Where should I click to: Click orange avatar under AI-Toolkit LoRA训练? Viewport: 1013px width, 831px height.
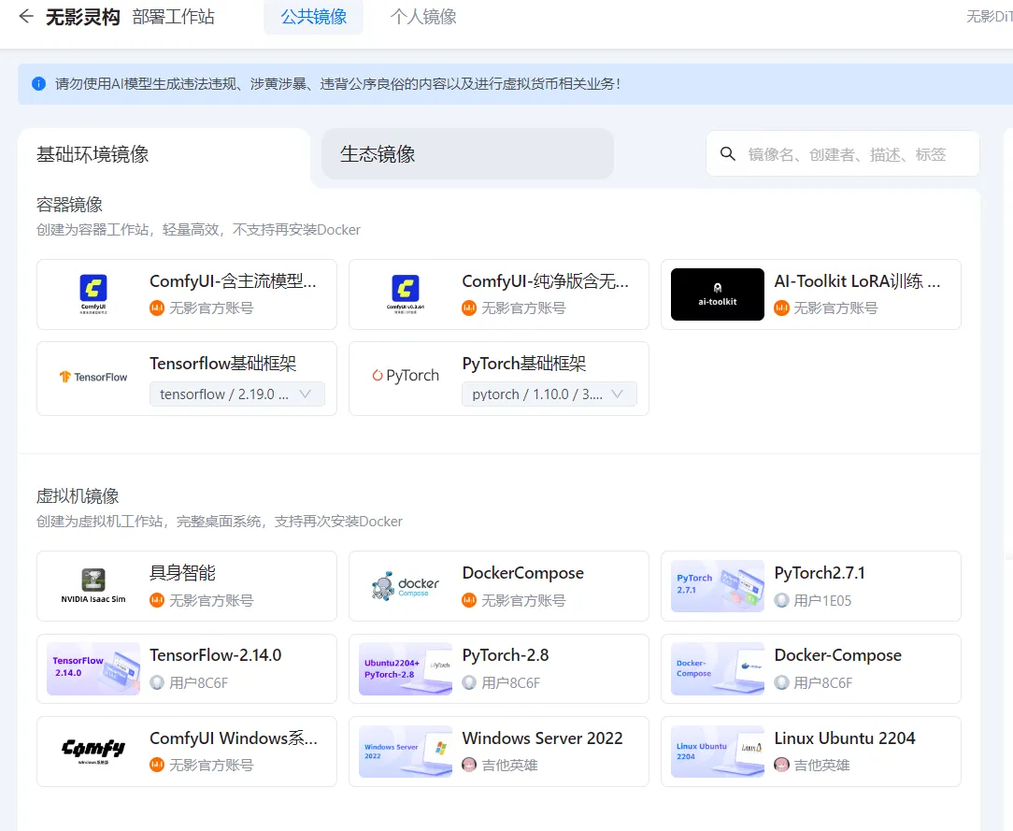pos(782,308)
